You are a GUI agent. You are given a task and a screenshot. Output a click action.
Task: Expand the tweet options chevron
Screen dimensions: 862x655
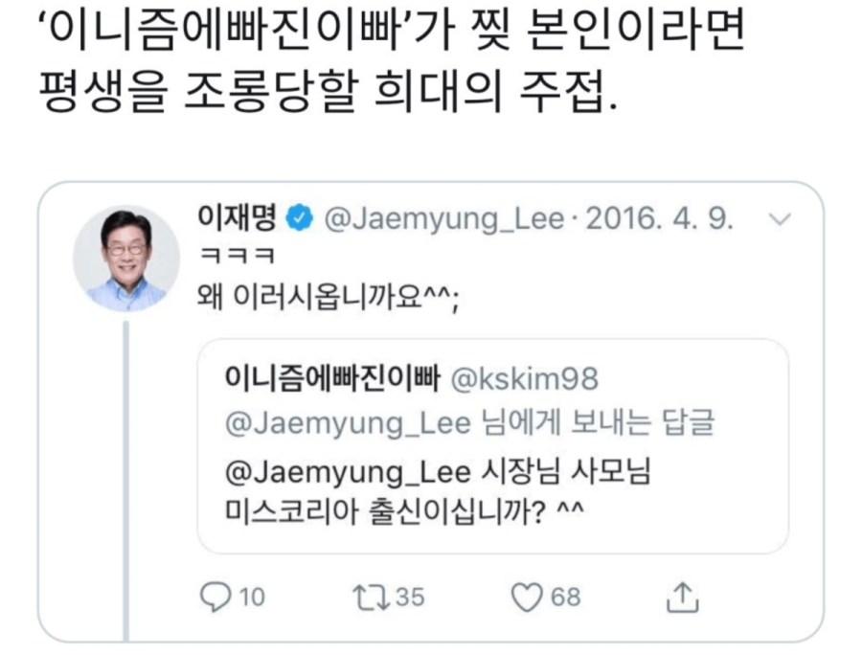(x=781, y=221)
